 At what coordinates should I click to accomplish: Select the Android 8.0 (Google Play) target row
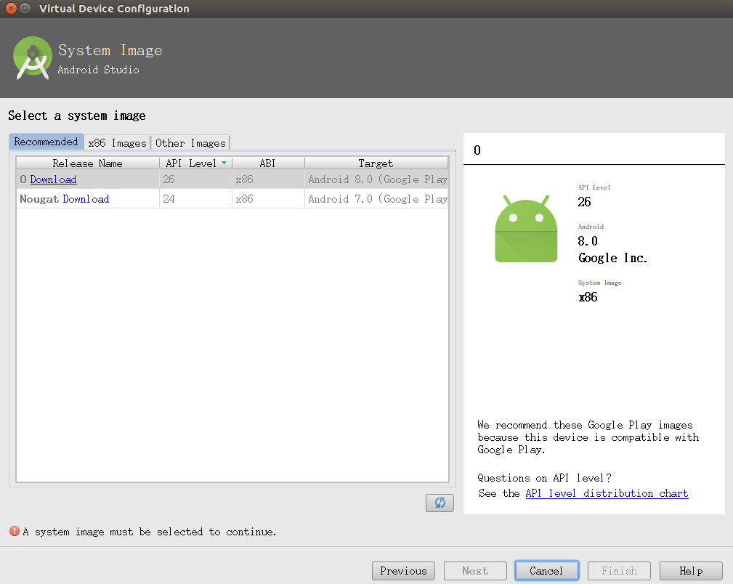[376, 179]
